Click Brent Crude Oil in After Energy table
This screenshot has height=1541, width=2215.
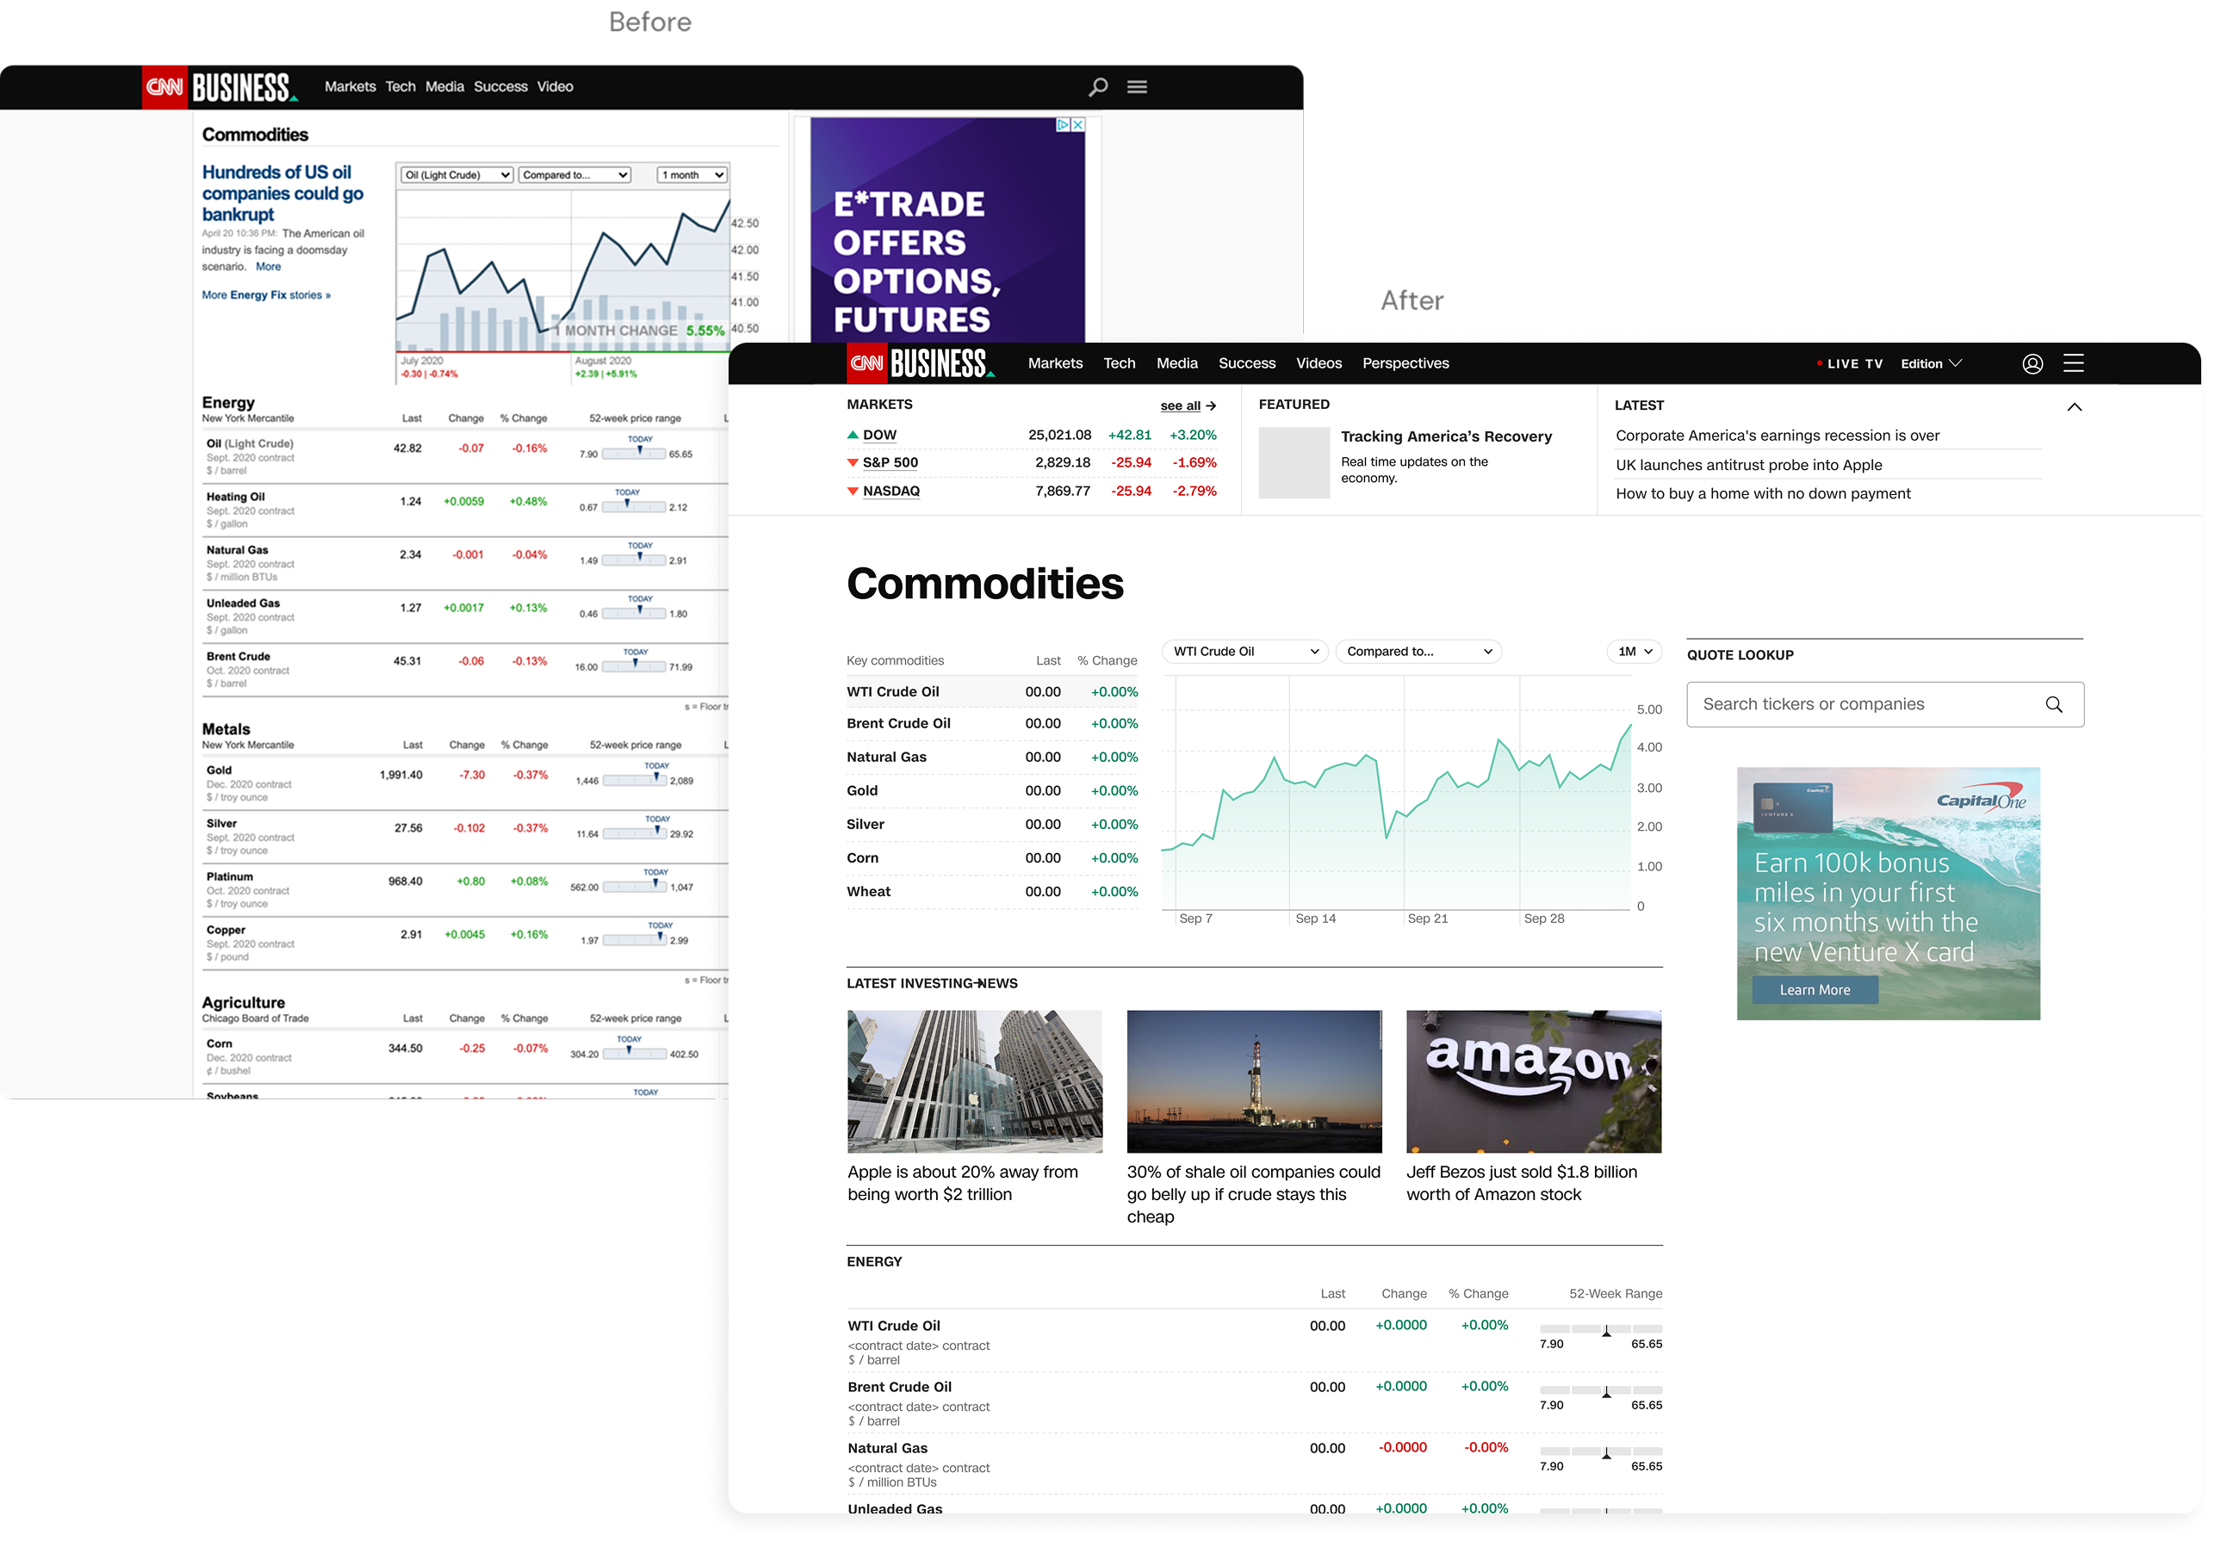(x=1254, y=1403)
